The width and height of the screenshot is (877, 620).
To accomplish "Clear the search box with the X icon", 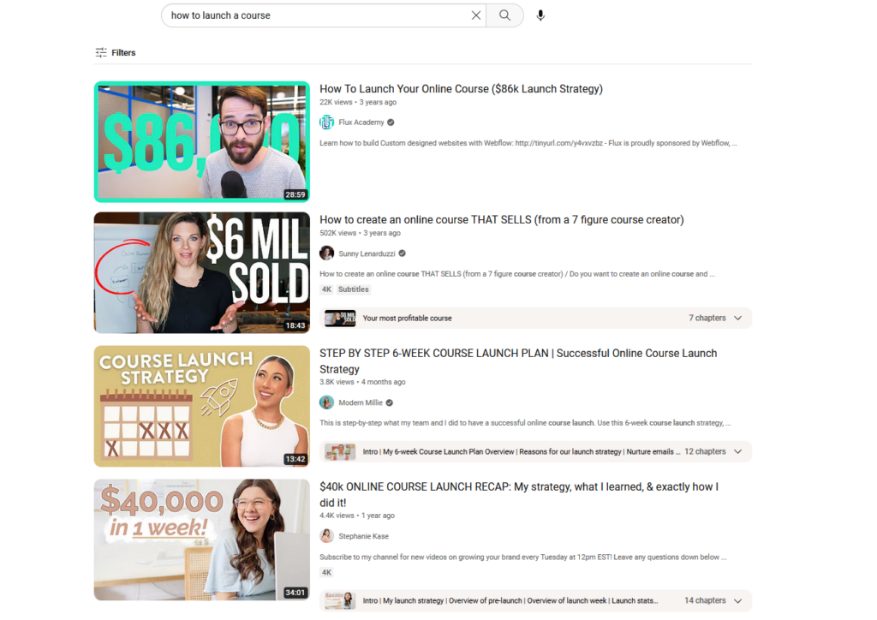I will point(476,15).
